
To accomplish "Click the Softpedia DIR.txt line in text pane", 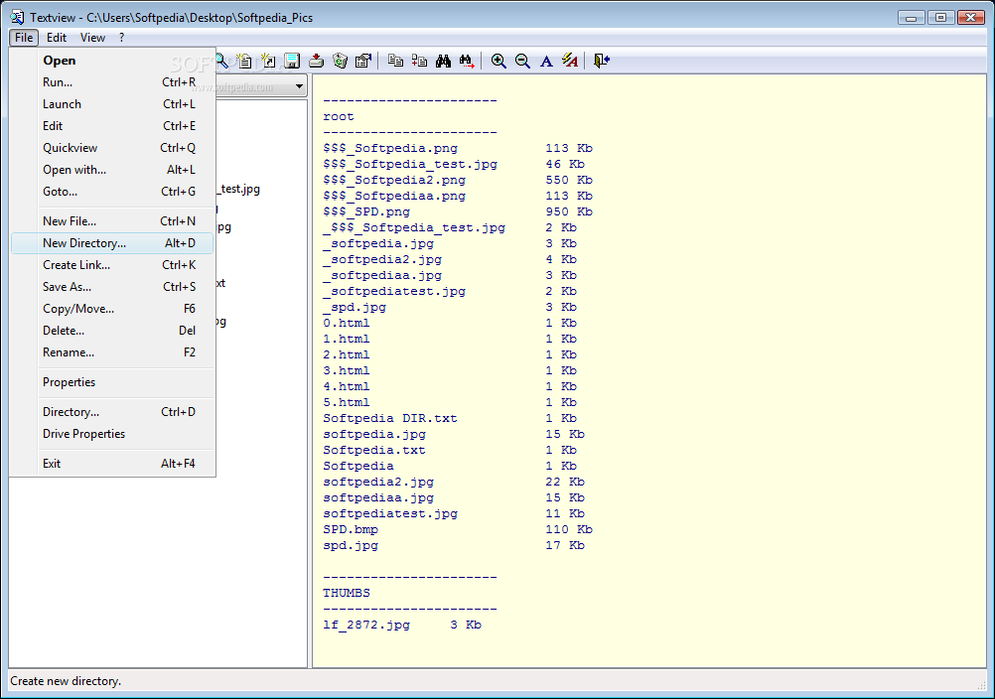I will point(390,418).
